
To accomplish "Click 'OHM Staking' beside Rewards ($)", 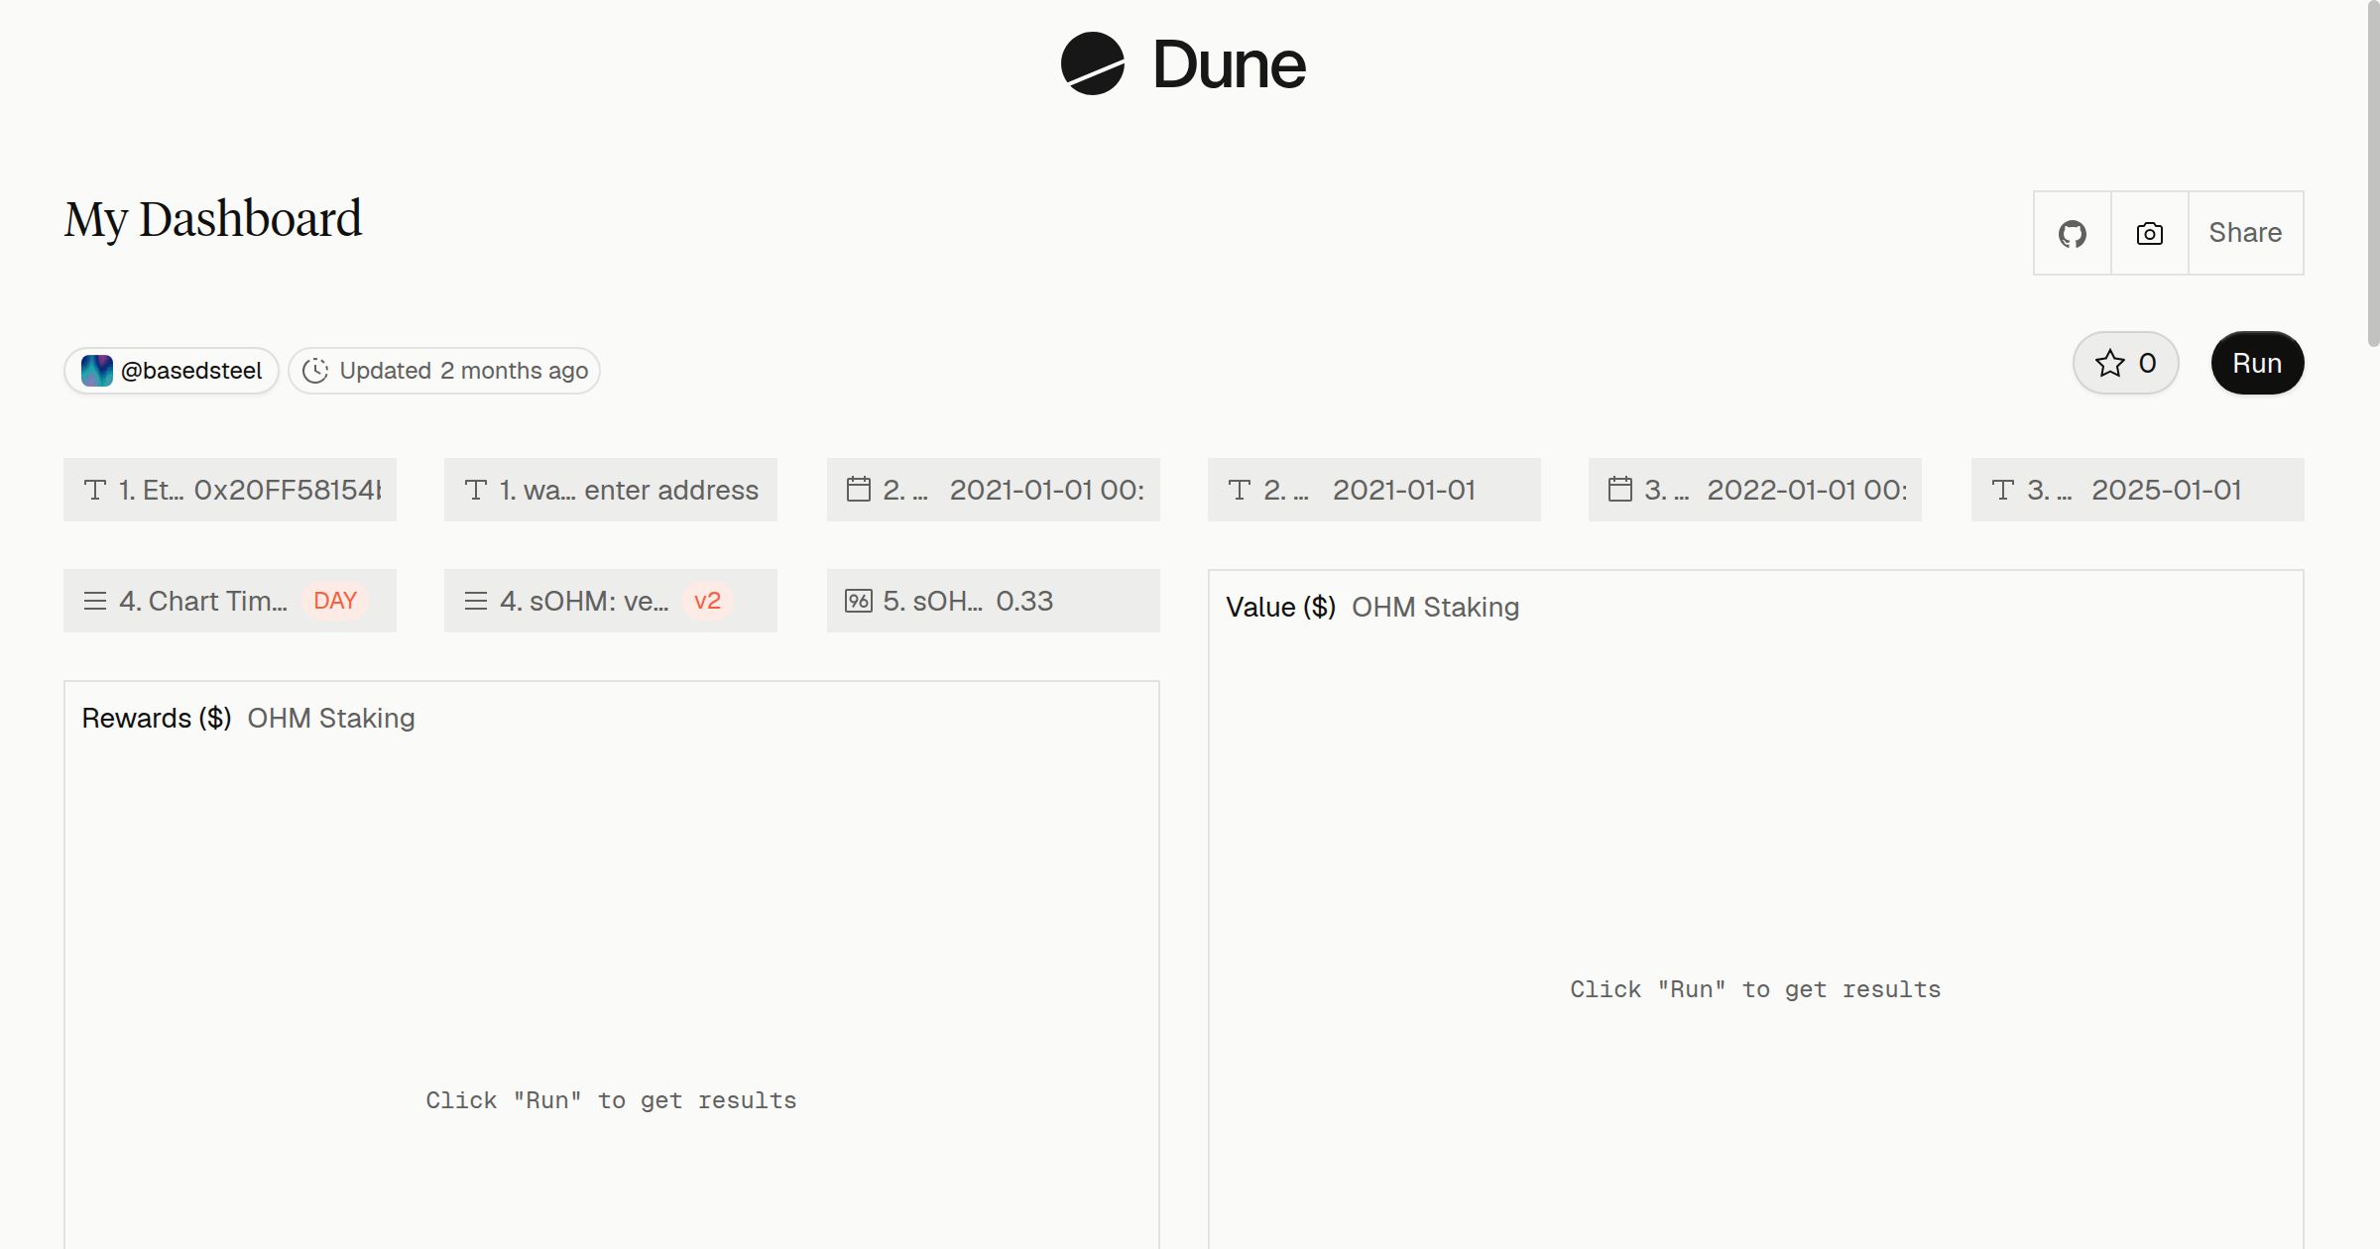I will [x=331, y=718].
